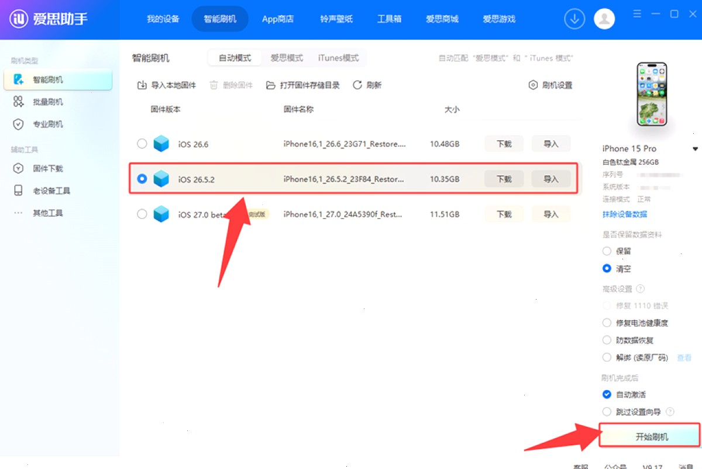Click the 开始刷机 start button
The width and height of the screenshot is (702, 469).
pos(650,436)
